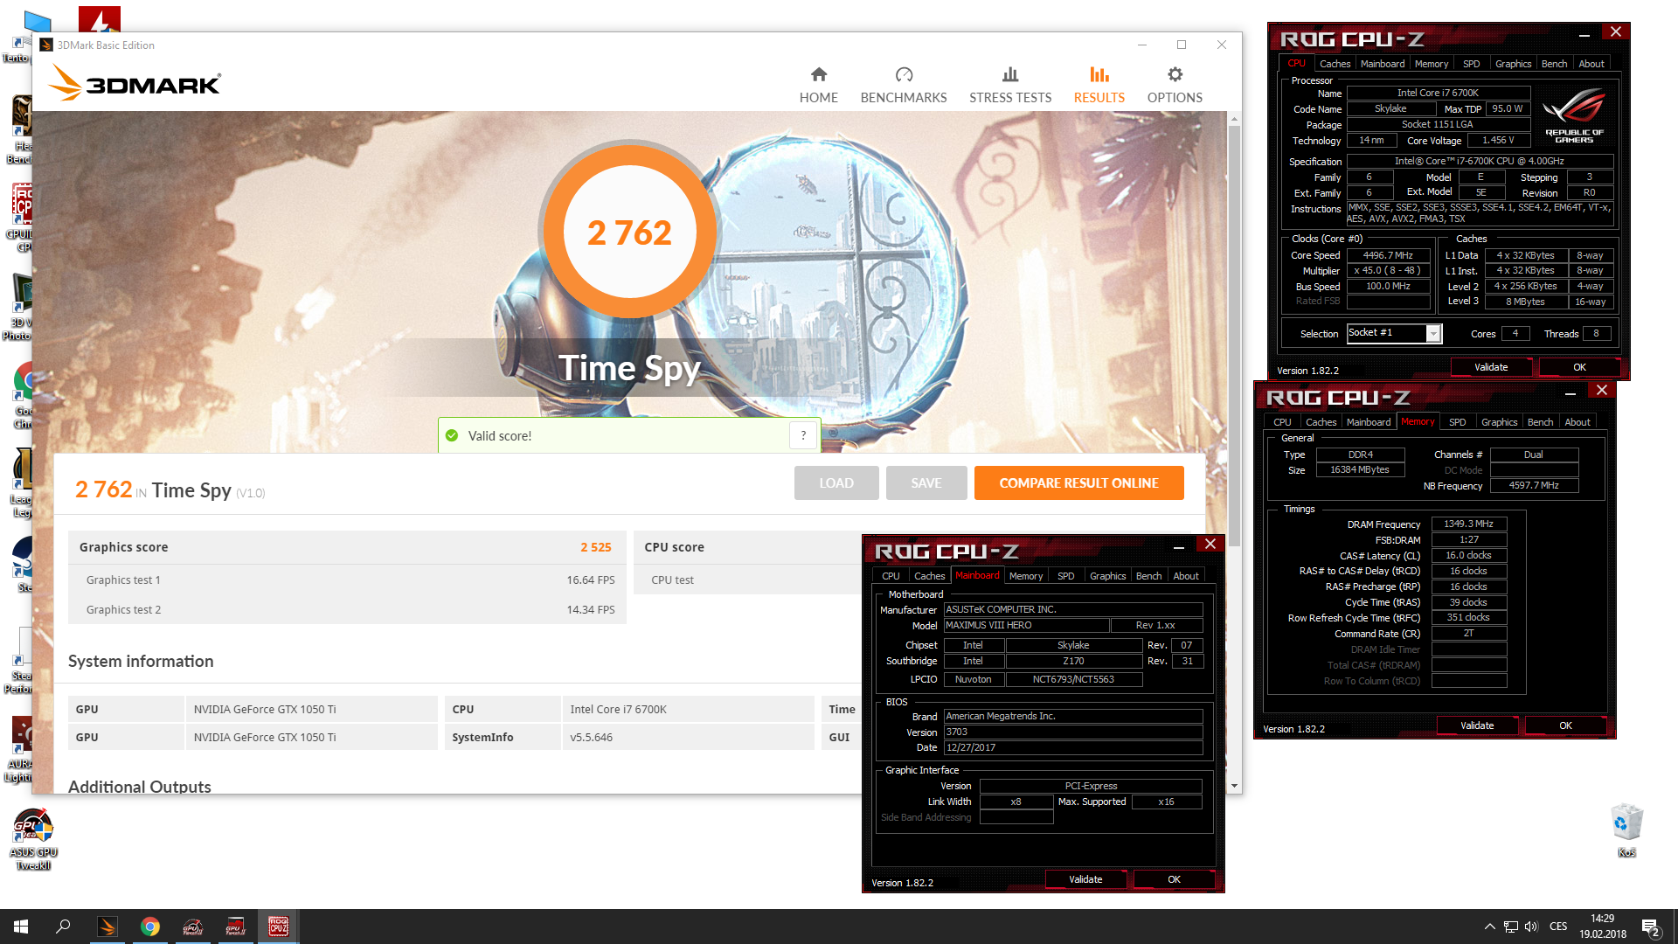Switch to Bench tab in the top CPU-Z window
This screenshot has width=1678, height=944.
click(1554, 64)
